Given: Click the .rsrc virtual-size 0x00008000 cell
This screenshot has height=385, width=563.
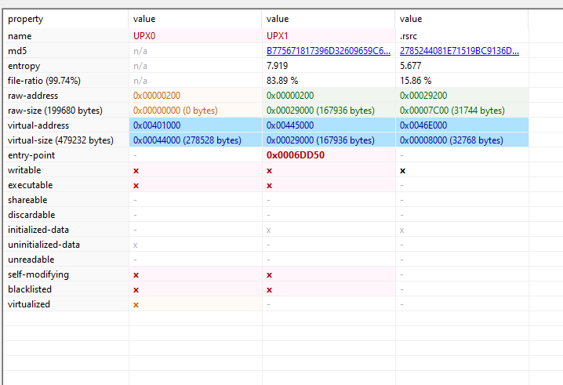Looking at the screenshot, I should 451,140.
